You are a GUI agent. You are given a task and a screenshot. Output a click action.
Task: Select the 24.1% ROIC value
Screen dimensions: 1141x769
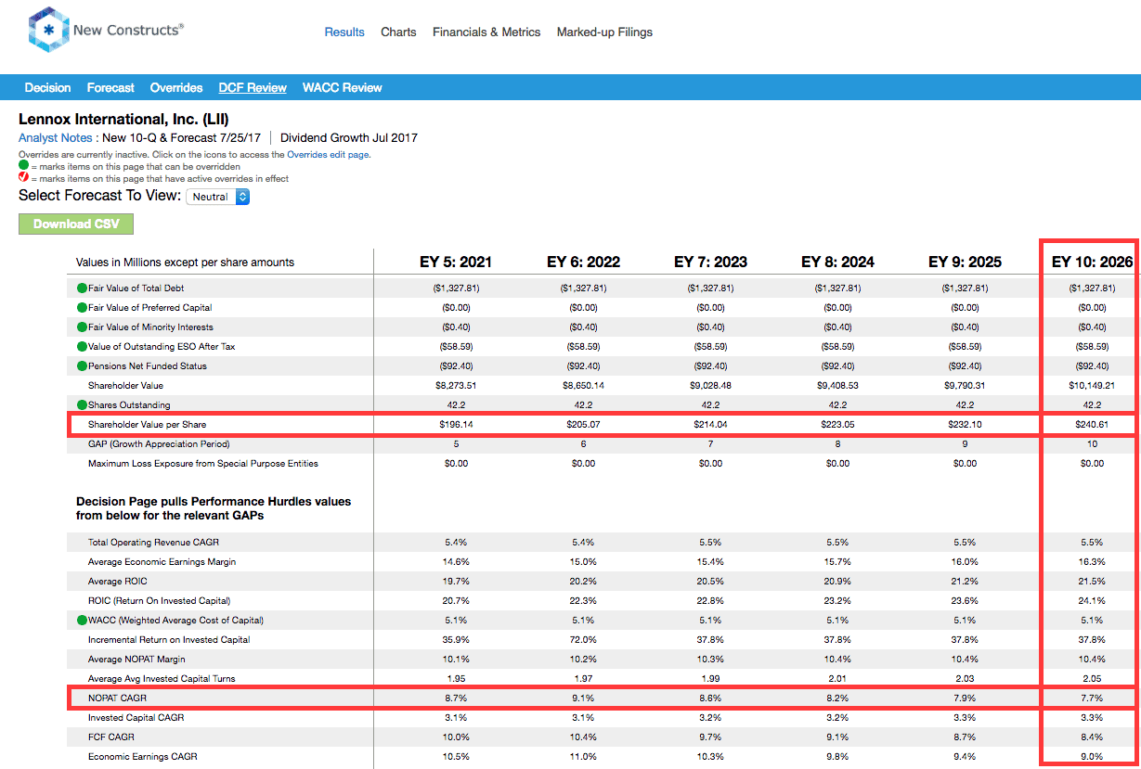pyautogui.click(x=1092, y=601)
